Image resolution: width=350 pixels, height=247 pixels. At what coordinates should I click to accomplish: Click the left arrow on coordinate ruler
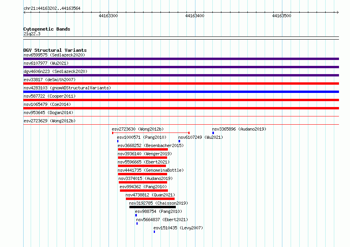24,12
